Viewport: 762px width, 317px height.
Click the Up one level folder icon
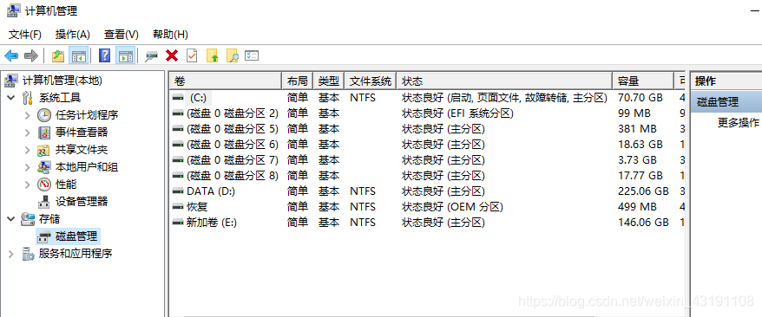point(58,55)
